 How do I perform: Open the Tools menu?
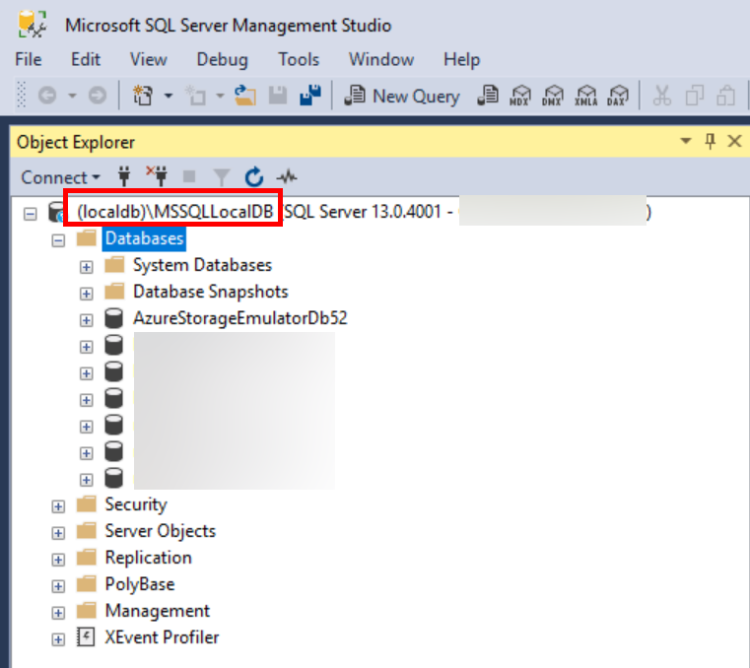point(299,59)
